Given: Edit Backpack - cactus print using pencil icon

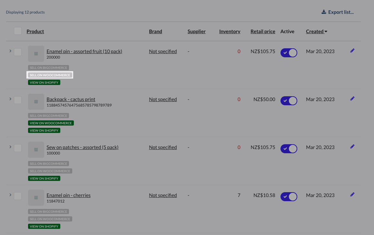Looking at the screenshot, I should (352, 98).
